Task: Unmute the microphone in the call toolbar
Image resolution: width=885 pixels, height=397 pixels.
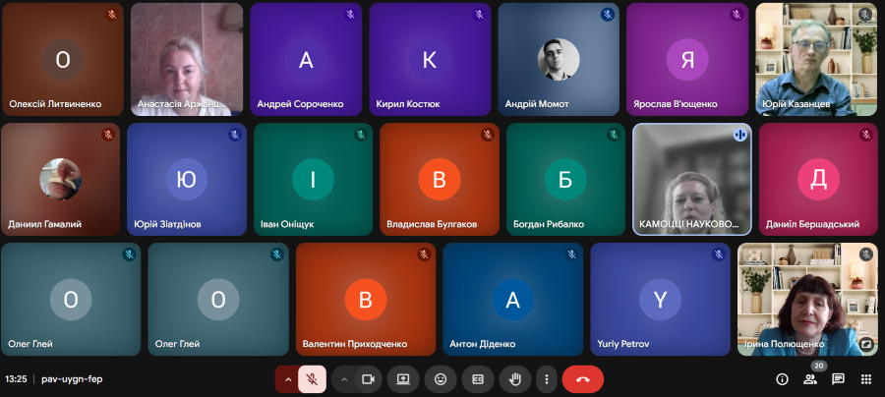Action: click(x=313, y=378)
